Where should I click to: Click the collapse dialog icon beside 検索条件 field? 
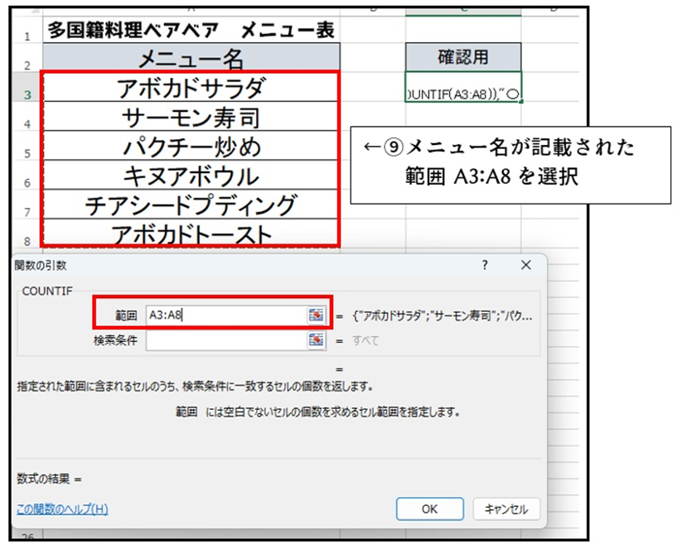[x=316, y=340]
